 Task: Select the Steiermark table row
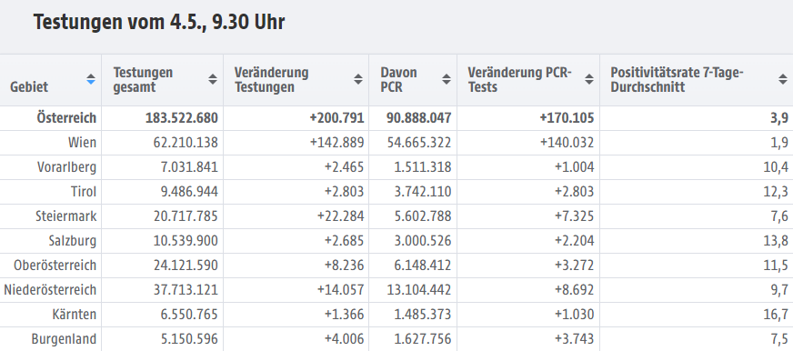click(x=396, y=216)
